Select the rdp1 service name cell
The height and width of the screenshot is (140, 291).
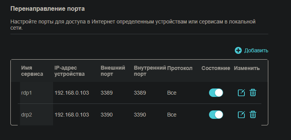point(27,93)
